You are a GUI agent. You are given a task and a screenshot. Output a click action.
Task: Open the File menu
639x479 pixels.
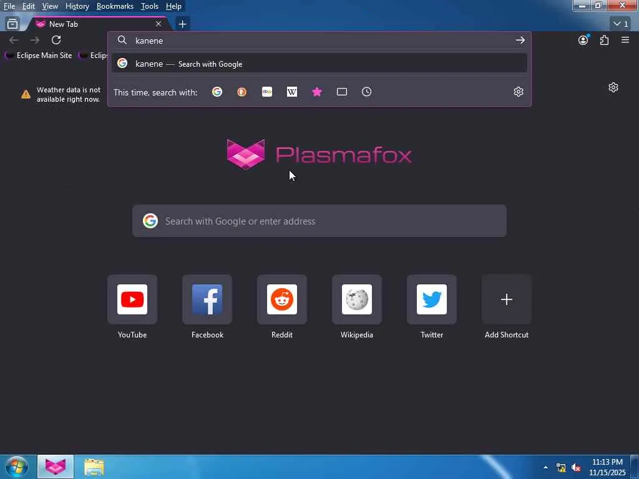pos(9,6)
